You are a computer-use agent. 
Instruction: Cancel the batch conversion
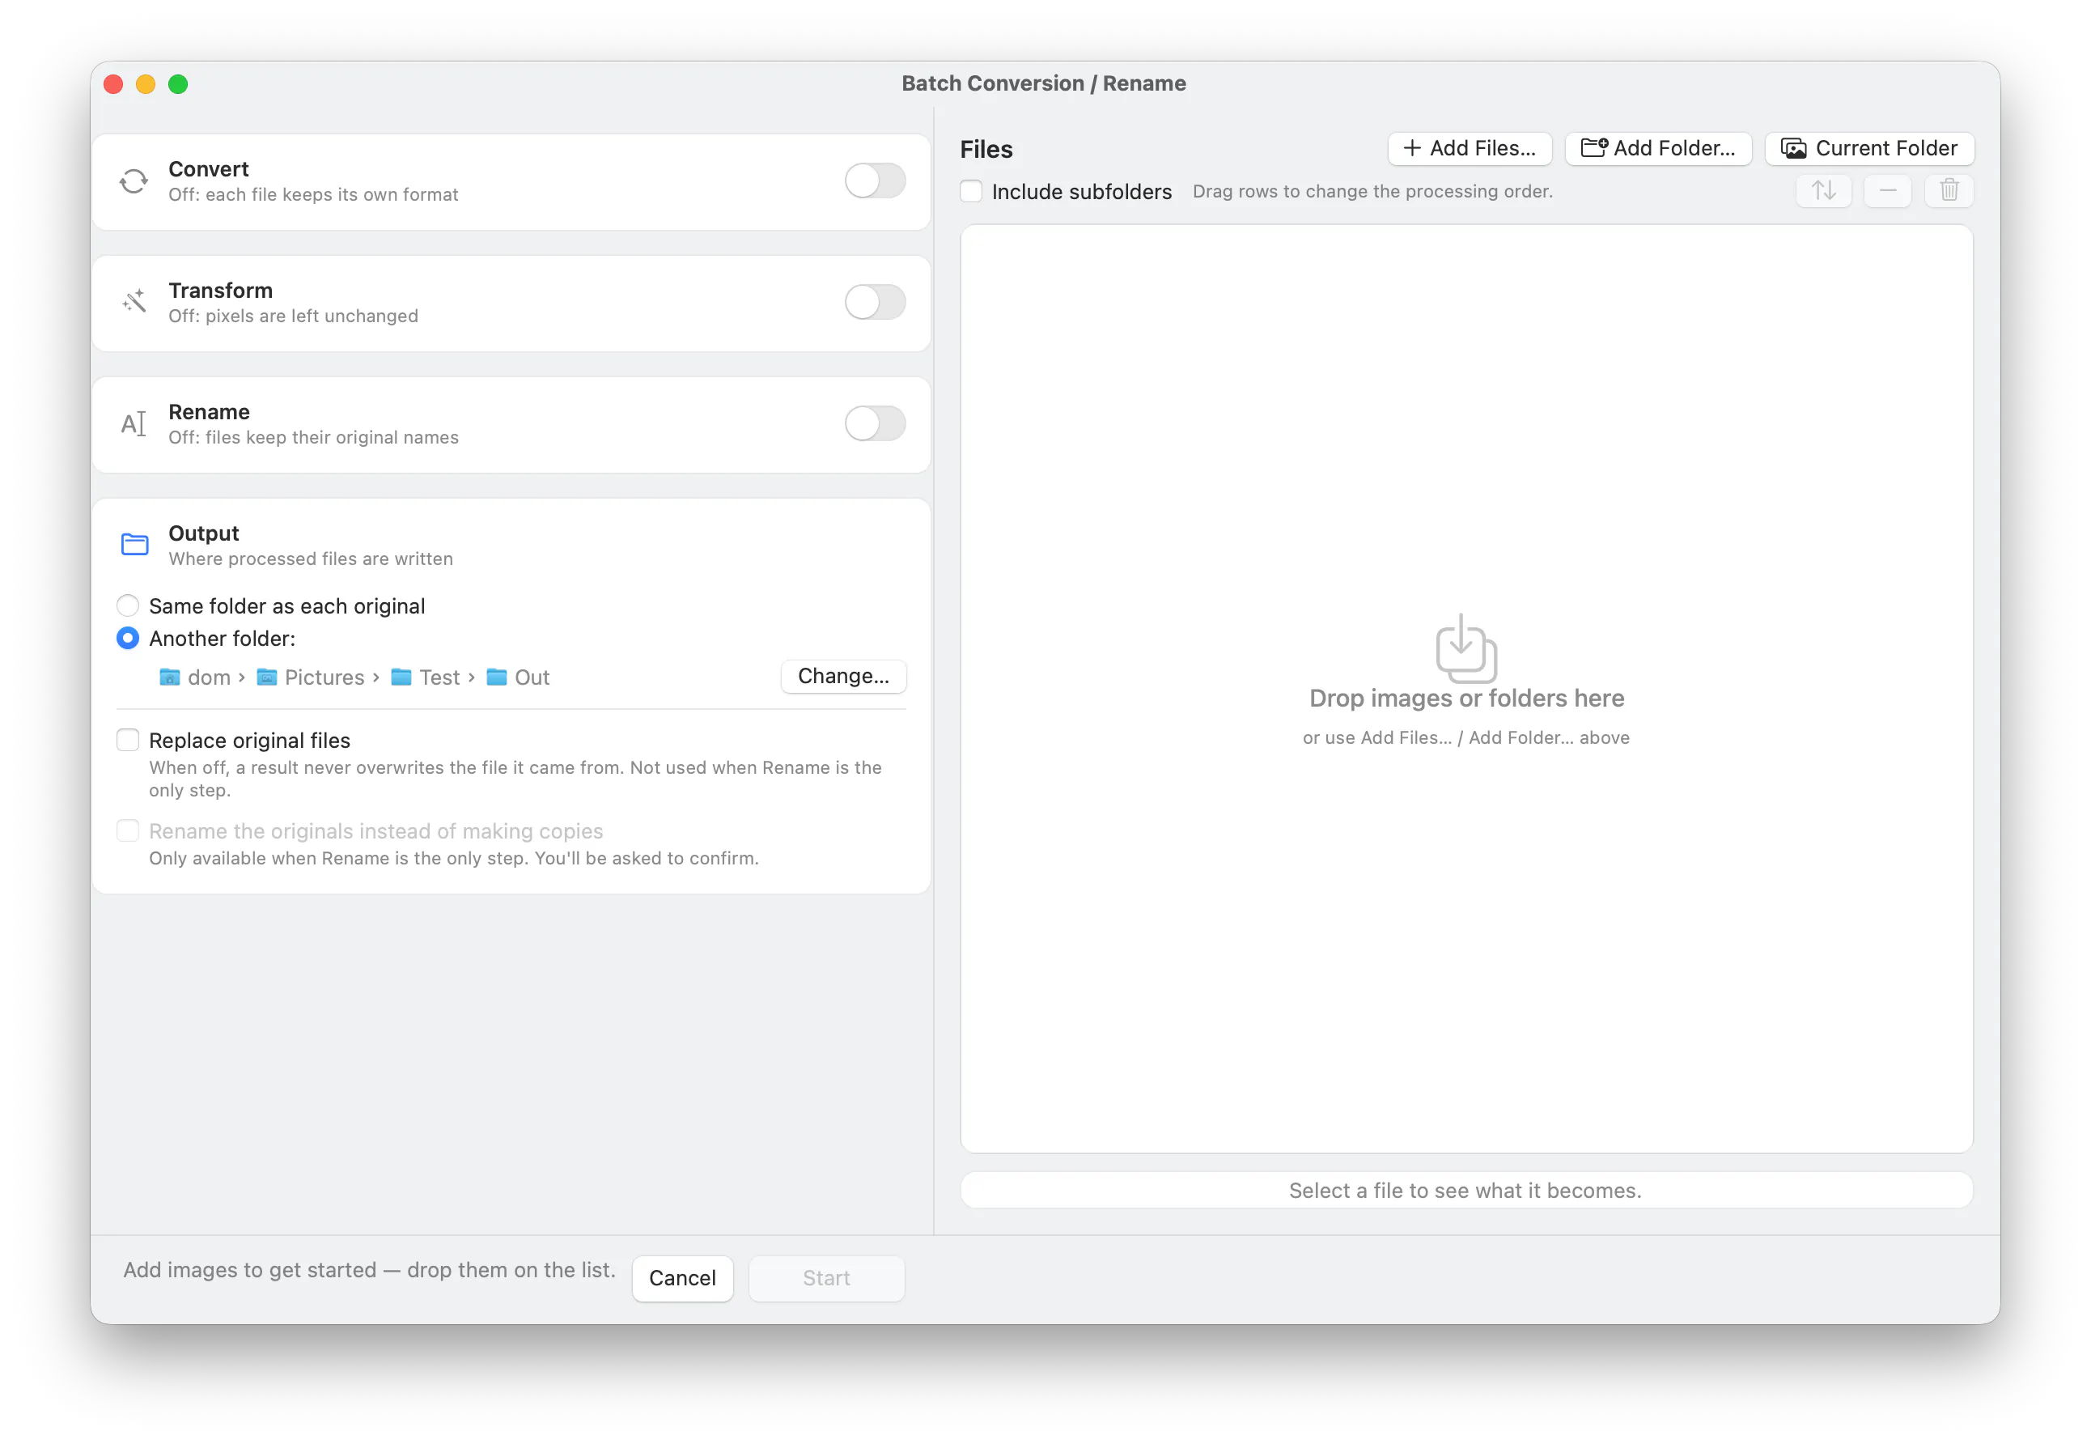click(682, 1277)
